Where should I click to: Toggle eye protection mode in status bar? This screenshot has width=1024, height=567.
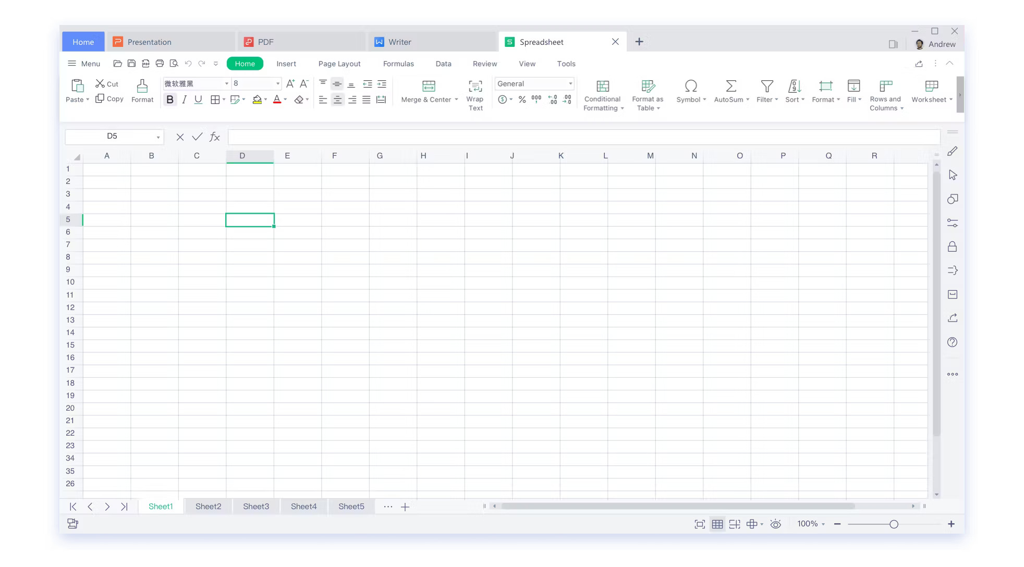[775, 524]
